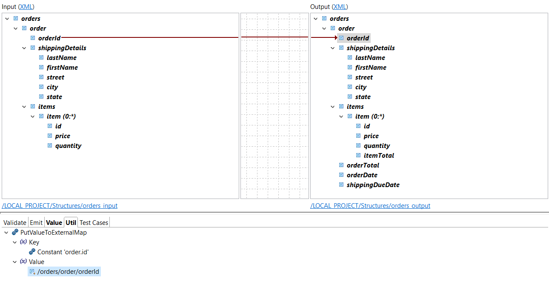Click the function icon beside Key

point(23,242)
